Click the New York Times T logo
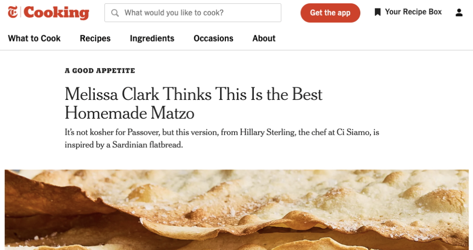 pos(13,13)
